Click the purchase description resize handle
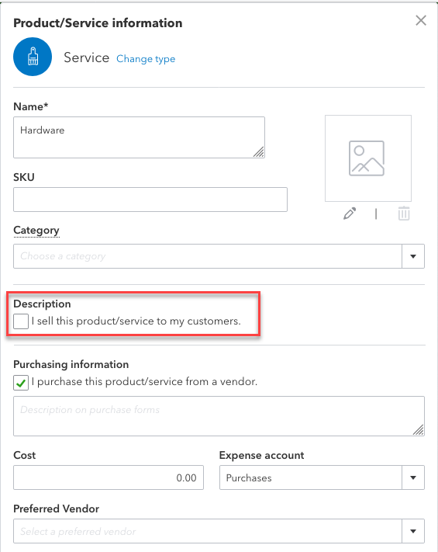This screenshot has height=552, width=438. pos(419,430)
